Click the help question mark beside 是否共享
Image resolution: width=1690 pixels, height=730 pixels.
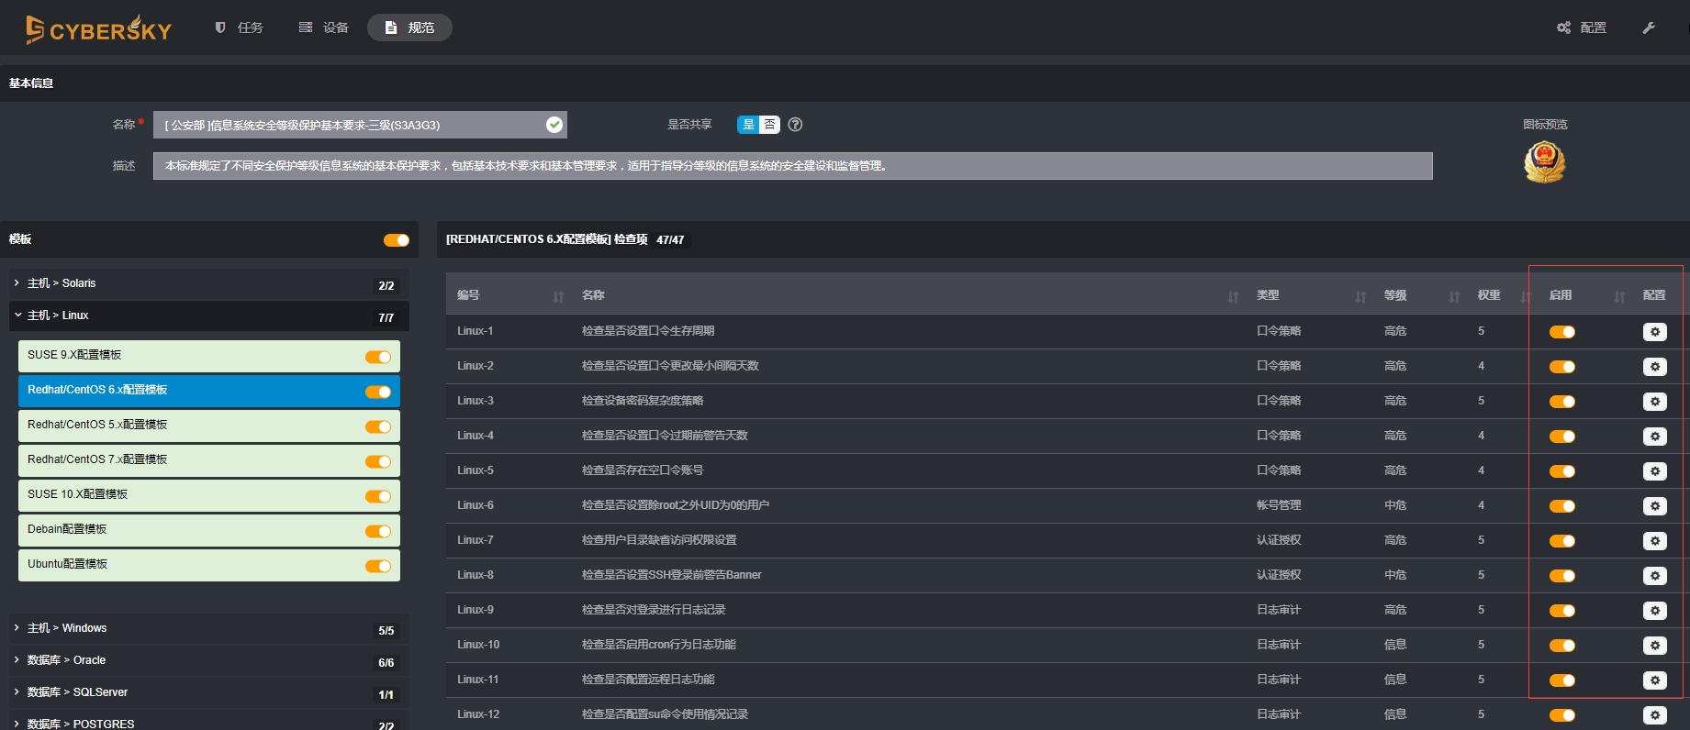click(795, 125)
